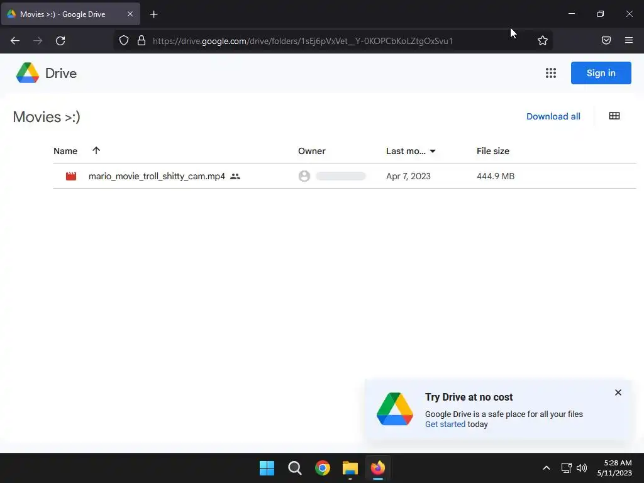Click the File size column header

[493, 151]
